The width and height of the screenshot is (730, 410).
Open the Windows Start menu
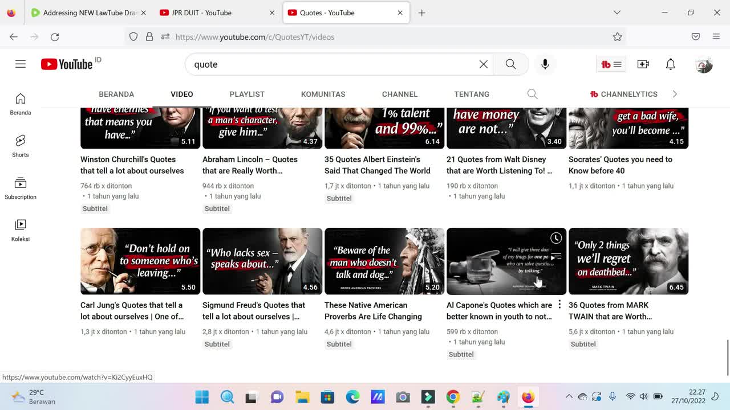202,397
